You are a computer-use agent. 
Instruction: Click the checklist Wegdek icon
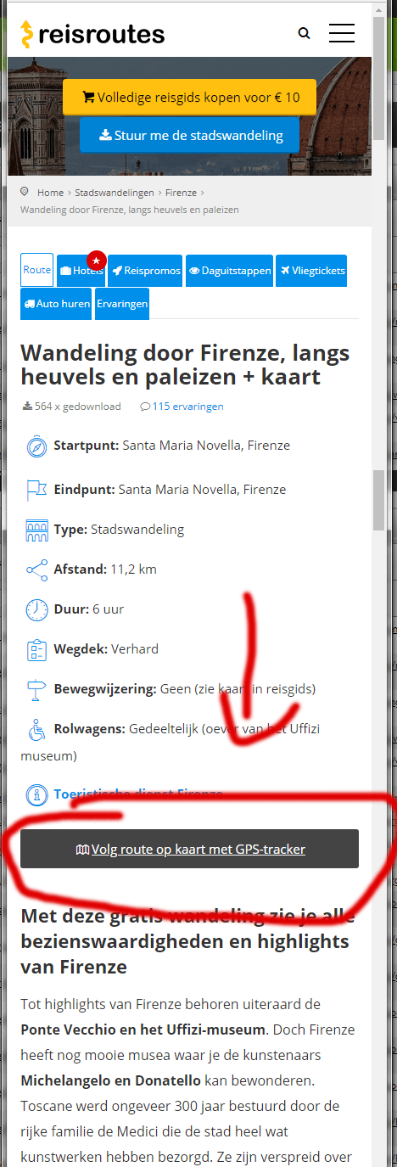[36, 649]
